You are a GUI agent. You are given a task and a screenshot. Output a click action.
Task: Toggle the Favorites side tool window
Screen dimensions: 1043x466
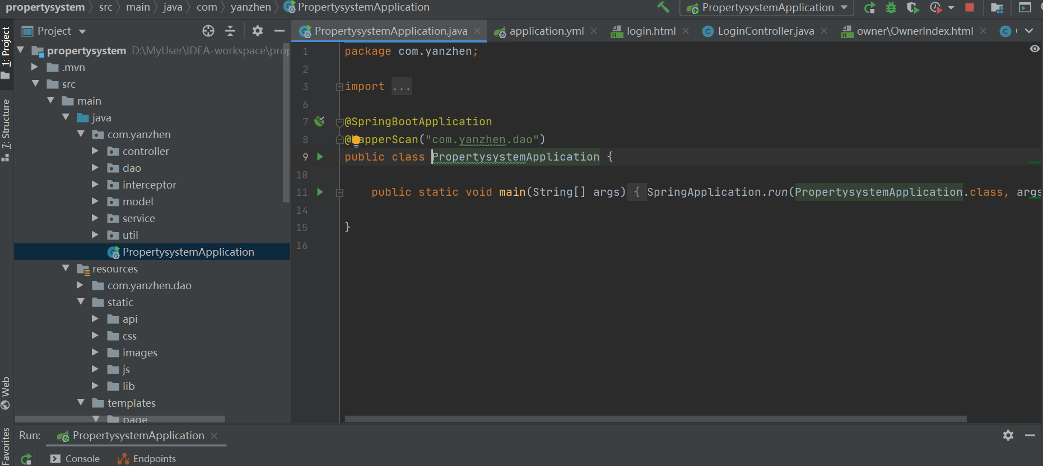[x=6, y=446]
